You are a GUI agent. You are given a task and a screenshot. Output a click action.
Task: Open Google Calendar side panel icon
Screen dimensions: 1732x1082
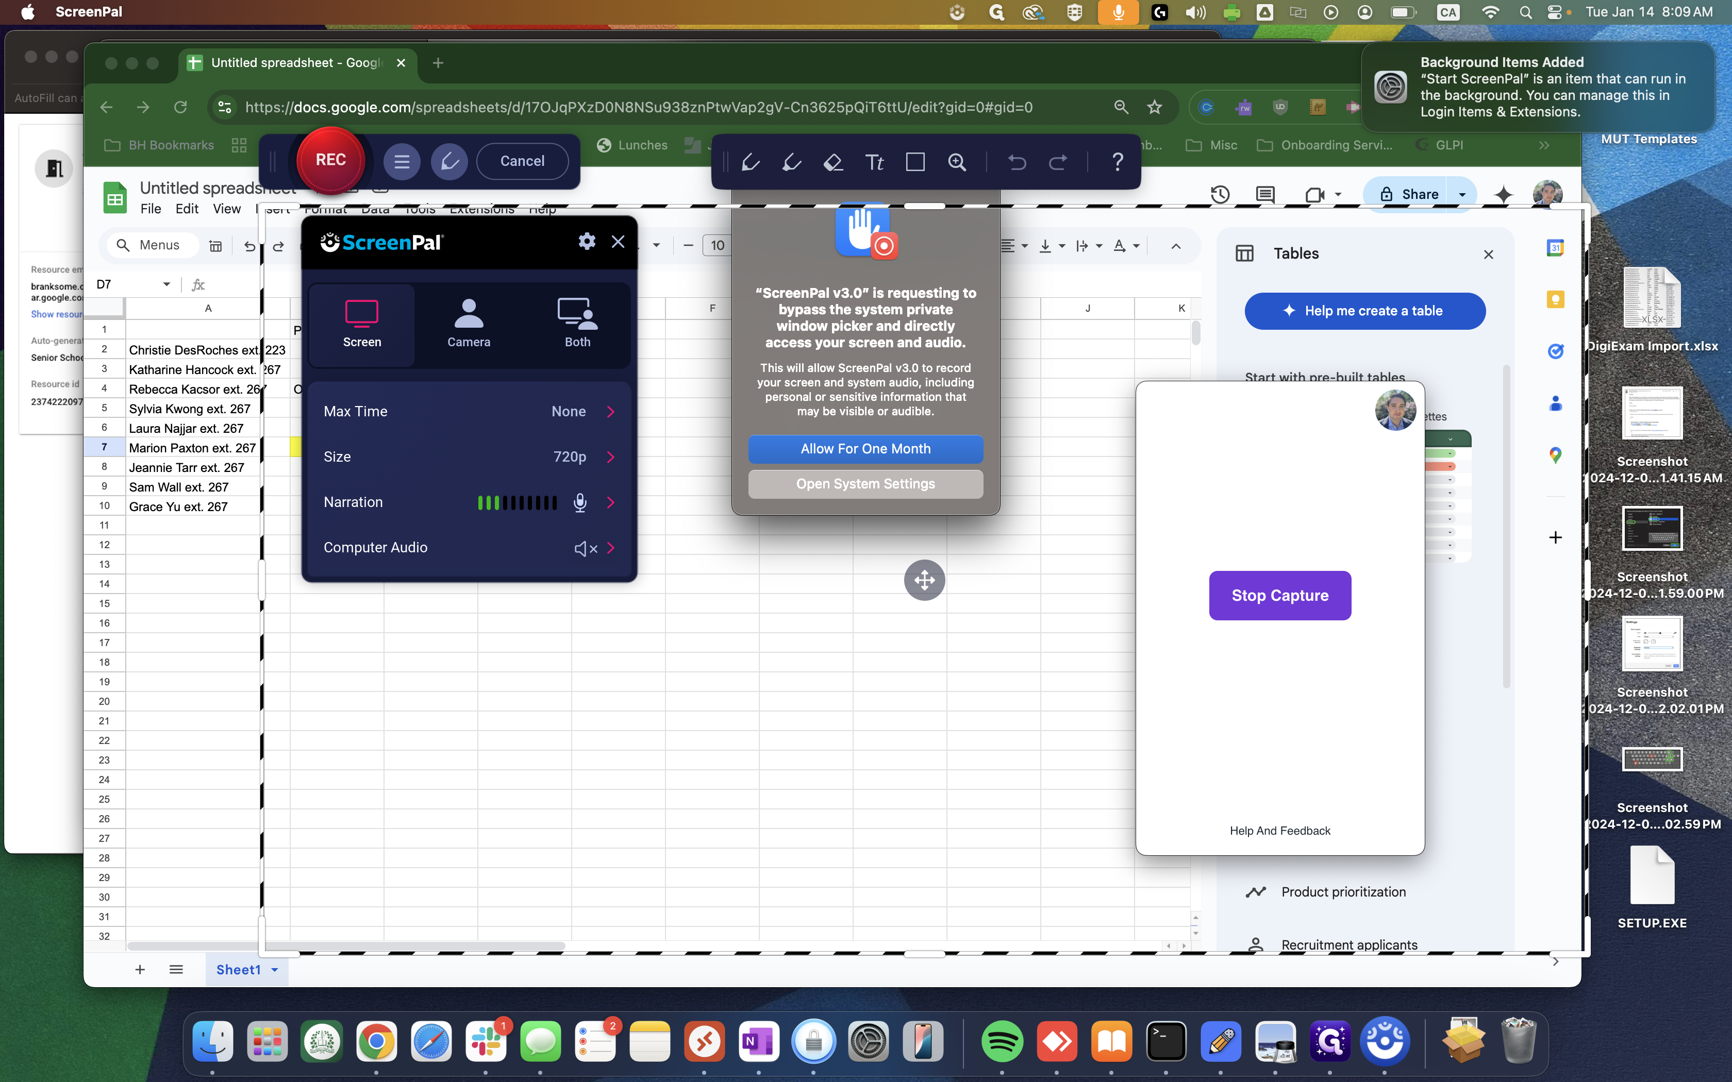pyautogui.click(x=1555, y=248)
